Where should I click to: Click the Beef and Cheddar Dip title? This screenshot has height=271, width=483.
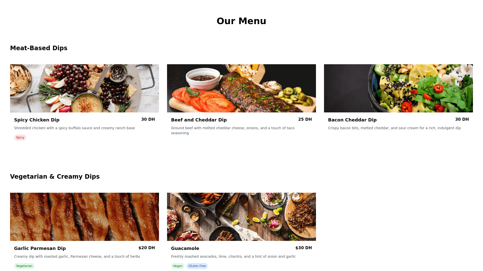pyautogui.click(x=199, y=120)
